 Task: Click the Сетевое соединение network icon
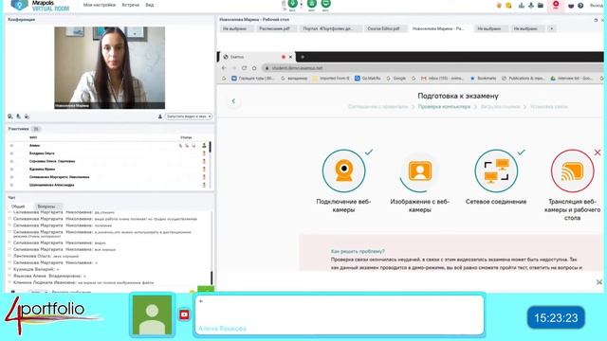pos(496,170)
